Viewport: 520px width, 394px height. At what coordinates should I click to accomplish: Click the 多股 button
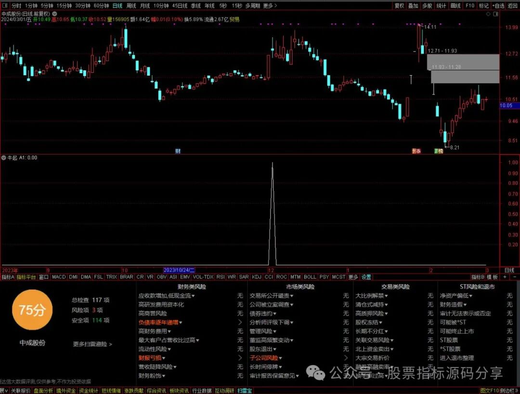pyautogui.click(x=427, y=6)
